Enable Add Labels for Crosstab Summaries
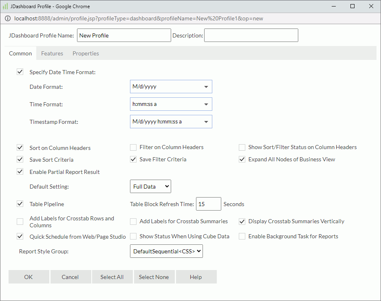 133,221
